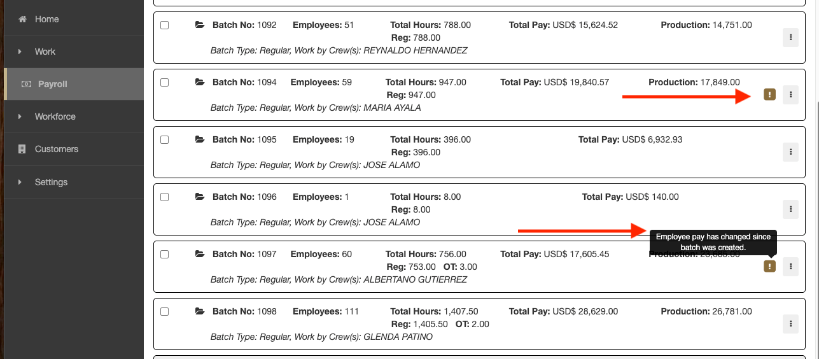Open the three-dot menu for batch 1092
Screen dimensions: 819x359
click(x=790, y=38)
